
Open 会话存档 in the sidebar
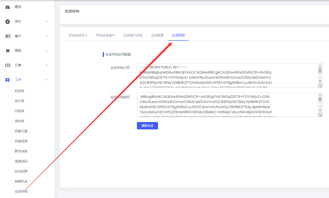(x=21, y=191)
